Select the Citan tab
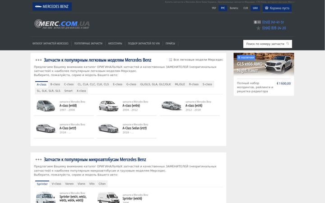325x203 pixels. click(102, 184)
